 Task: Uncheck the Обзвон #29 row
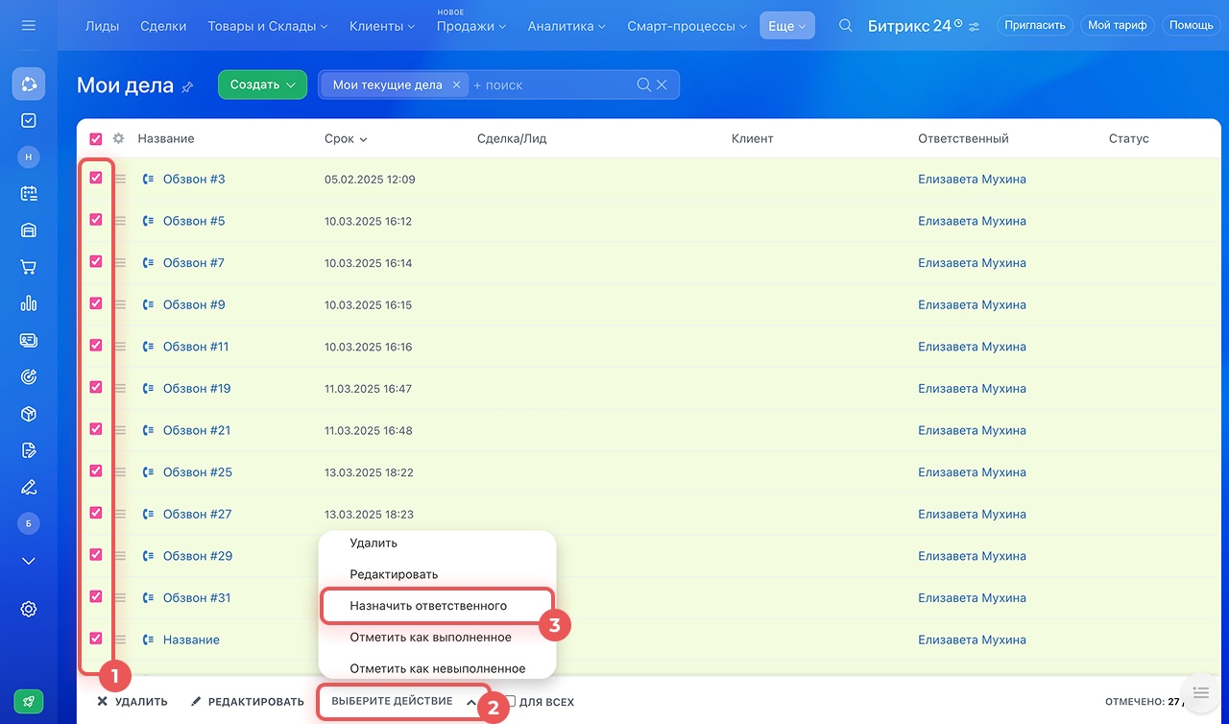(96, 554)
